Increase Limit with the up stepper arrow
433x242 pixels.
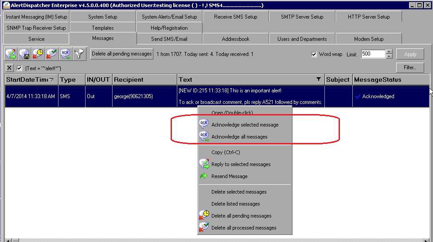coord(389,52)
